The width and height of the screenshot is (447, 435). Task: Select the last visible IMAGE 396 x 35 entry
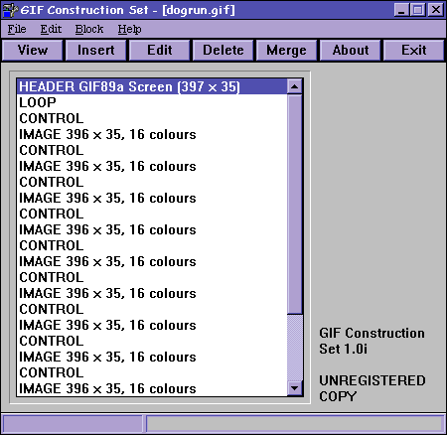[152, 388]
